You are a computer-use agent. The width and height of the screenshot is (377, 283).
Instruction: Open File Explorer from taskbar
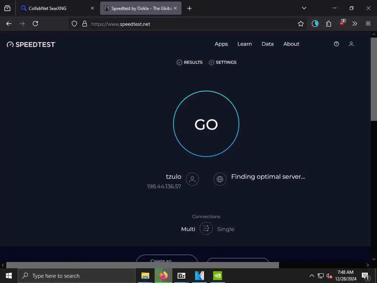[x=145, y=276]
